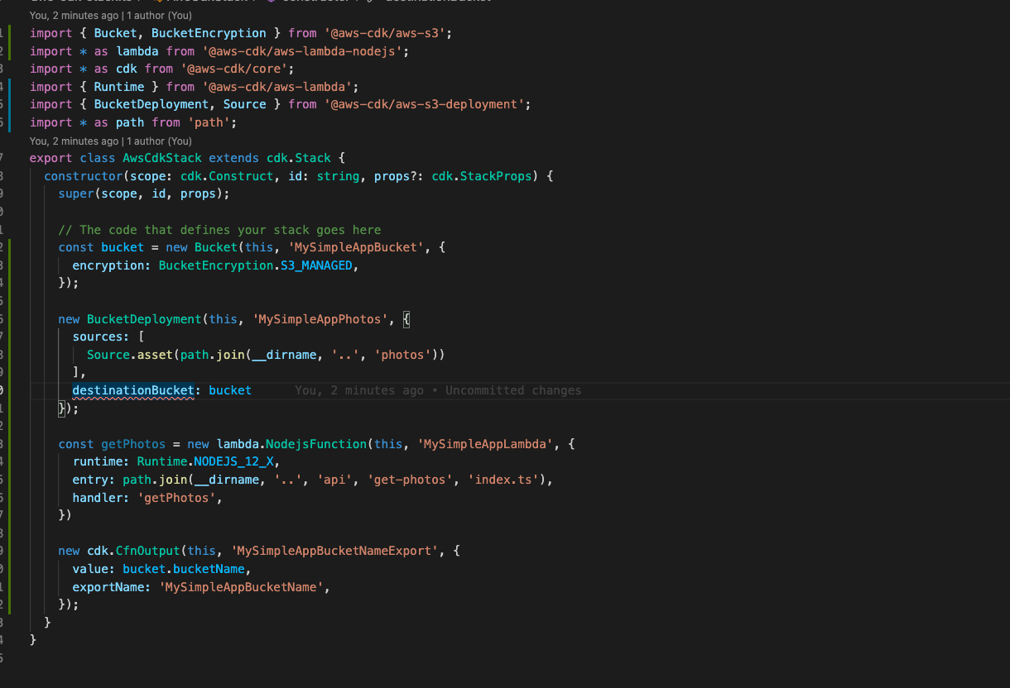Click the underlined destinationBucket property
Image resolution: width=1010 pixels, height=688 pixels.
[x=132, y=390]
